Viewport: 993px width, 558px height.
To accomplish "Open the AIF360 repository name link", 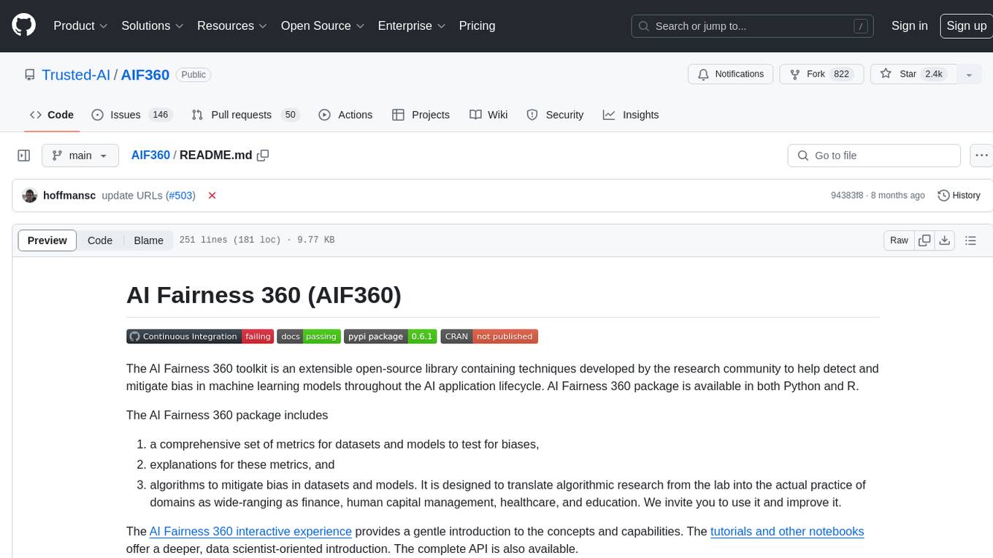I will (x=145, y=74).
